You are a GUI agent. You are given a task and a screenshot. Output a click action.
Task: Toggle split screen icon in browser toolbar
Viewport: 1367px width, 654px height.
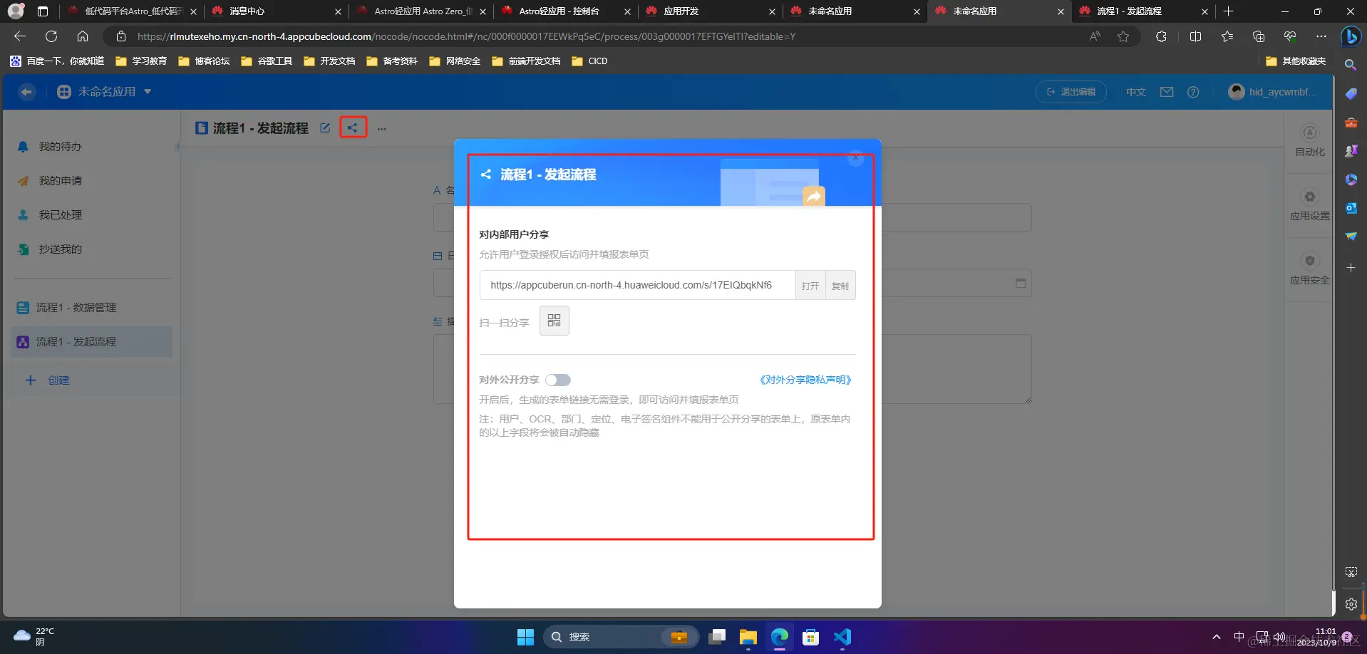(1195, 36)
